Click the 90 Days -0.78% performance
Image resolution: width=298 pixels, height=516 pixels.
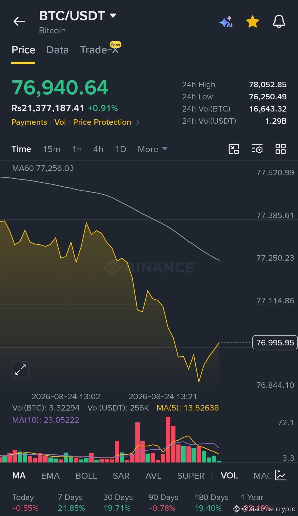[x=163, y=502]
